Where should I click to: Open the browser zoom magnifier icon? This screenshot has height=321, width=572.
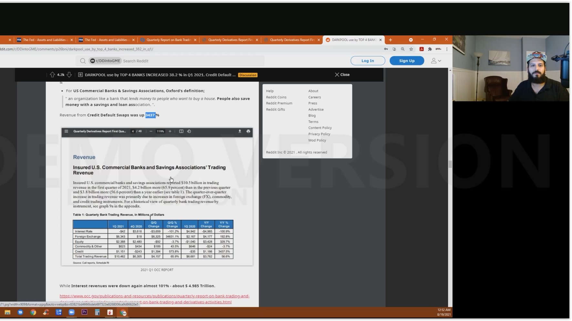pyautogui.click(x=403, y=49)
